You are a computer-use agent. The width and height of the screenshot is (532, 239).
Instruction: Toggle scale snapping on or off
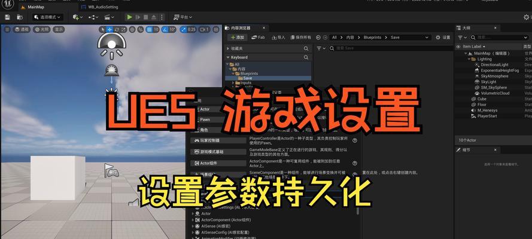183,29
